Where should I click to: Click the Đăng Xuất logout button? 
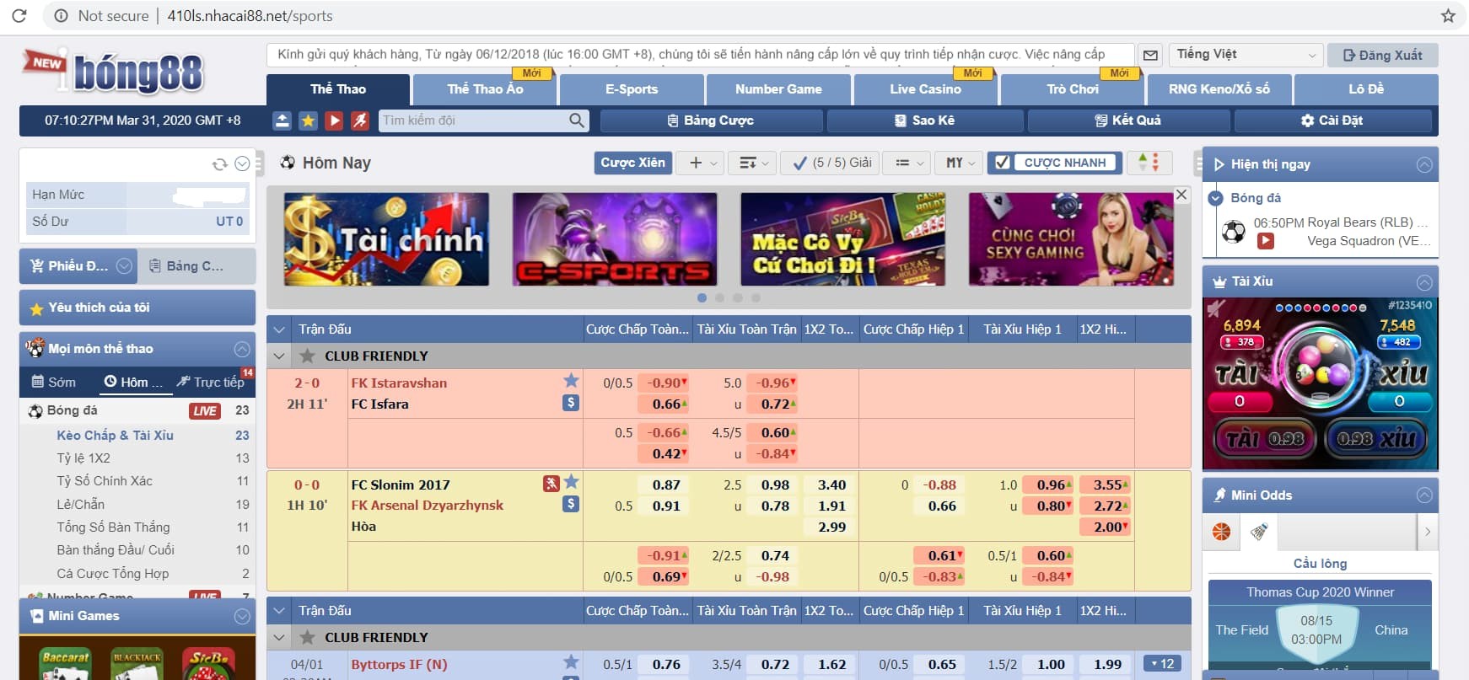point(1382,56)
